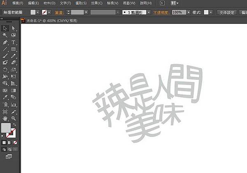Select the Perspective Grid tool
Viewport: 247px width, 173px height.
[x=14, y=83]
